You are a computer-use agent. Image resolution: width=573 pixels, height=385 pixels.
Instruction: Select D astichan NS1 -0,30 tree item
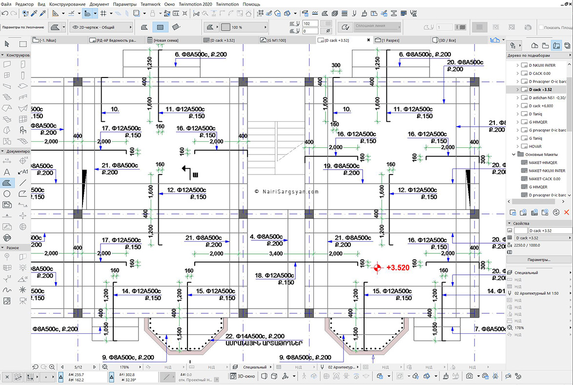pyautogui.click(x=547, y=98)
